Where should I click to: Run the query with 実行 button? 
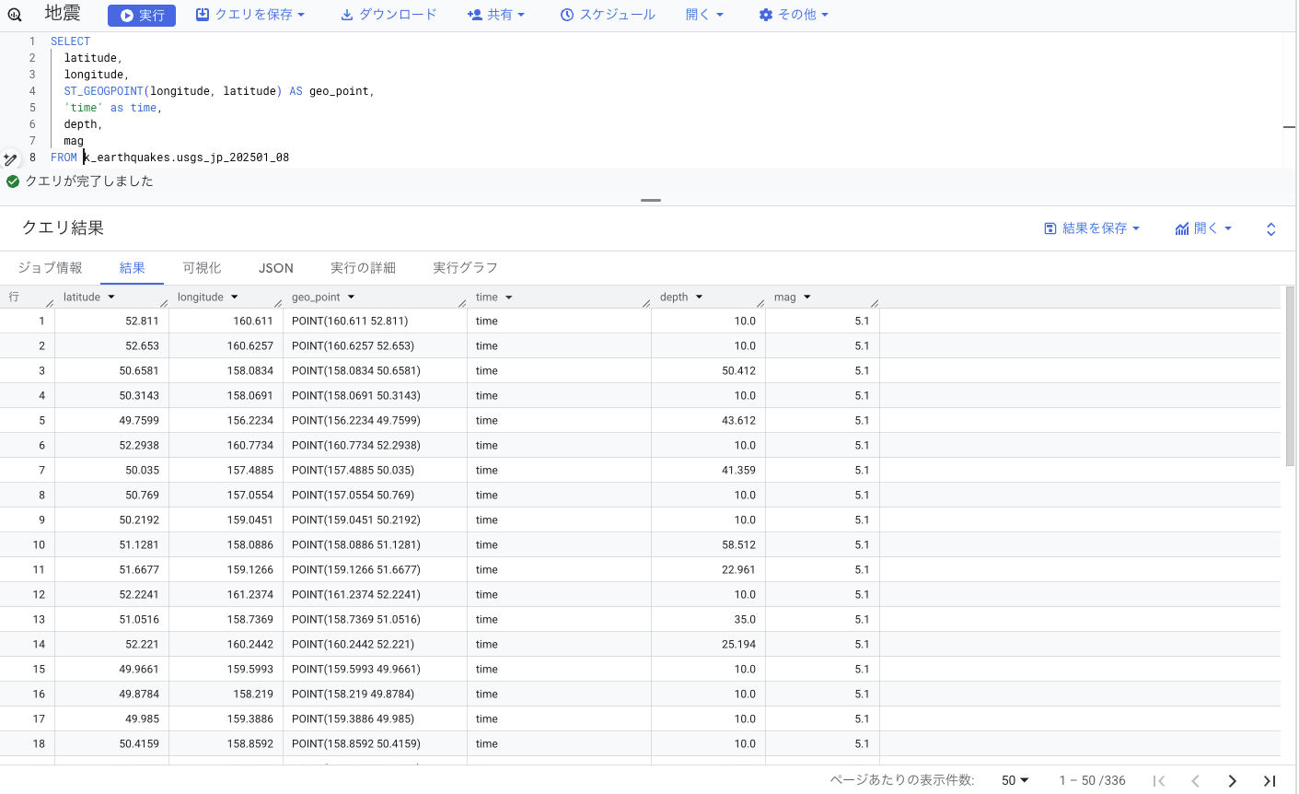click(142, 15)
